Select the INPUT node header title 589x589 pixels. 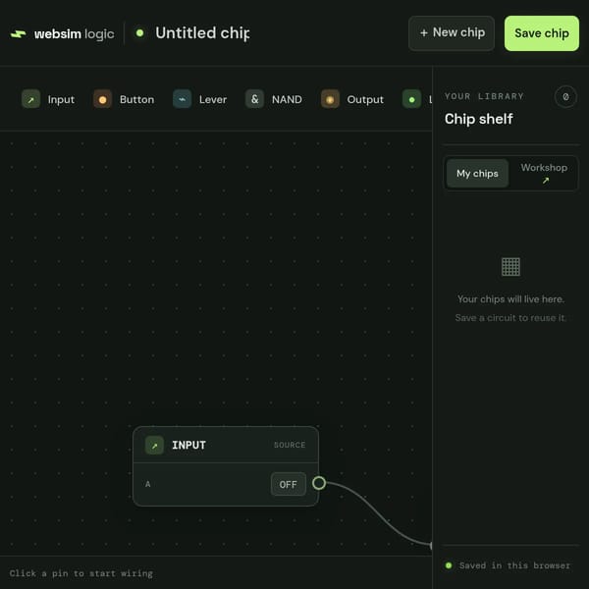click(x=188, y=445)
